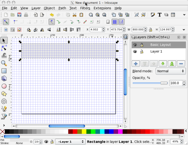Open the Path menu
The height and width of the screenshot is (145, 188).
click(x=62, y=8)
